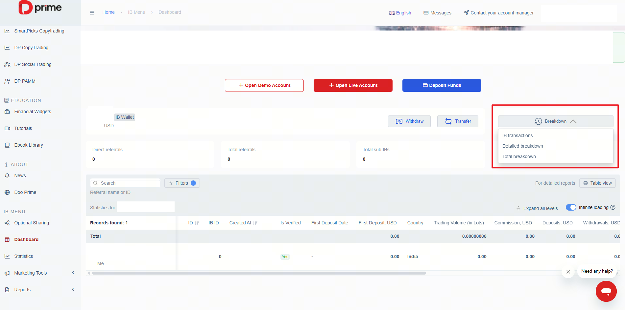Toggle the Infinite loading switch

point(571,207)
